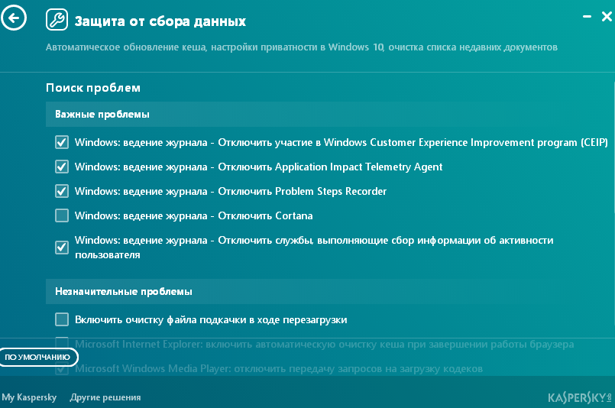Click the Kaspersky logo in the footer
This screenshot has width=615, height=408.
[579, 398]
